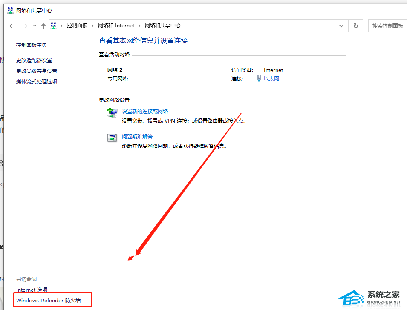Expand chevron before 控制面板 in address bar
This screenshot has height=310, width=407.
[61, 26]
